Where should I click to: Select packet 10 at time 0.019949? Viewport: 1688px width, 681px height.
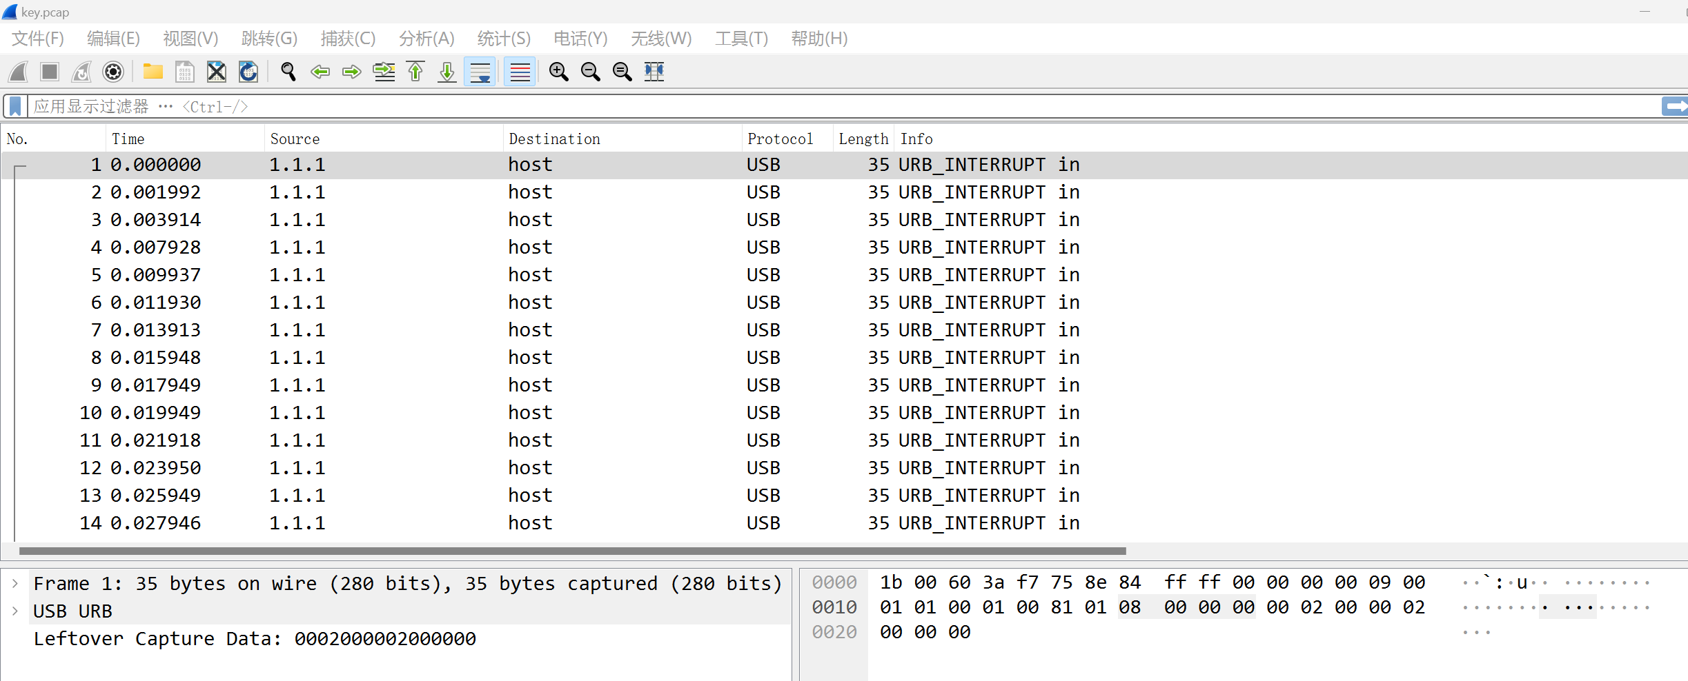point(845,413)
